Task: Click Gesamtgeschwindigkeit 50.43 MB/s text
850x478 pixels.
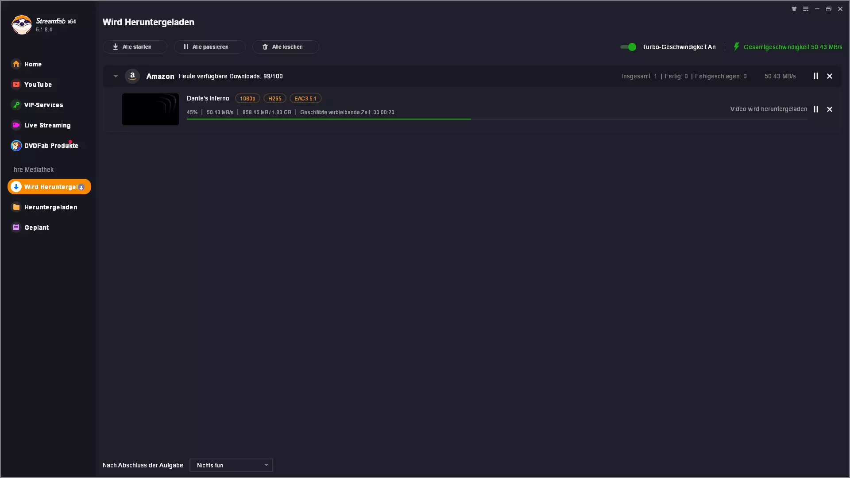Action: (x=793, y=47)
